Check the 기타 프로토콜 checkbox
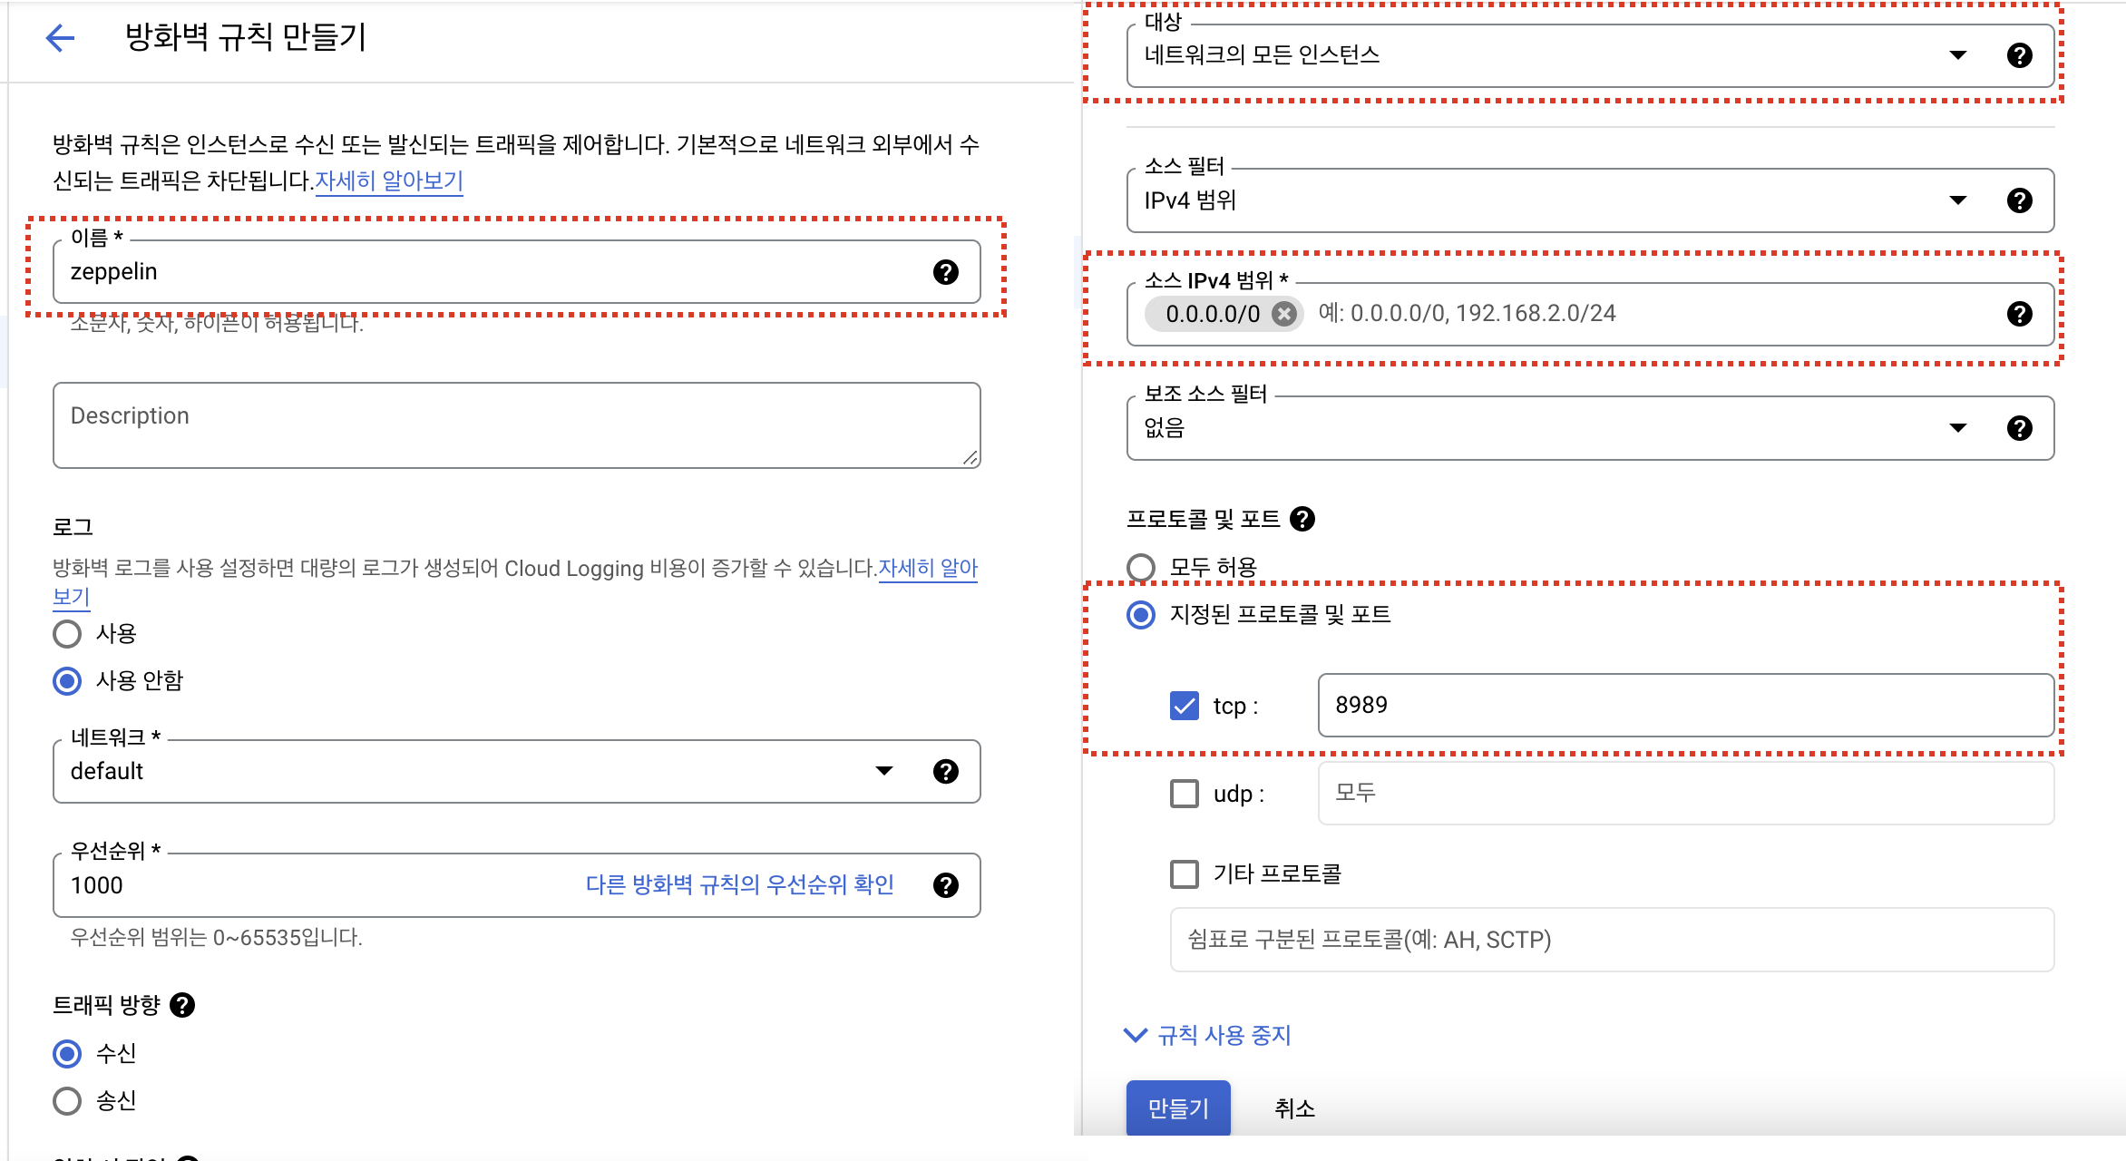Image resolution: width=2126 pixels, height=1161 pixels. point(1185,874)
